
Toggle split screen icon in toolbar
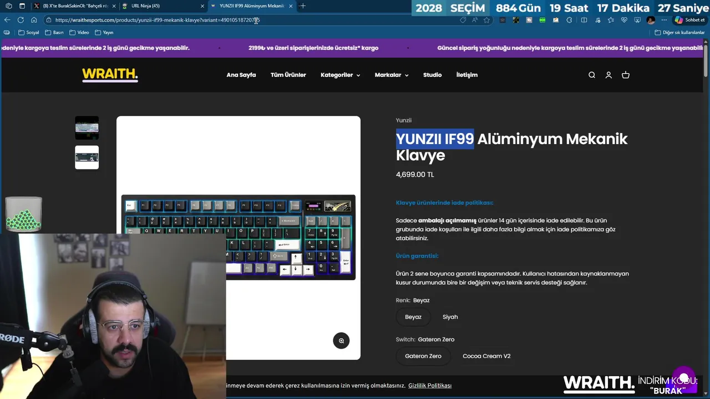tap(584, 20)
